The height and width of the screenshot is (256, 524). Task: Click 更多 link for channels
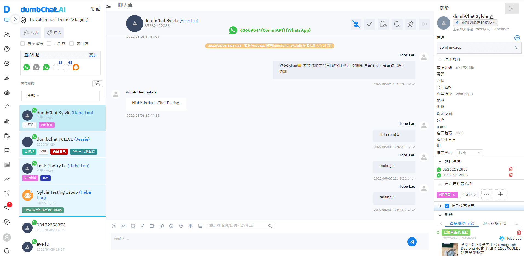click(93, 55)
